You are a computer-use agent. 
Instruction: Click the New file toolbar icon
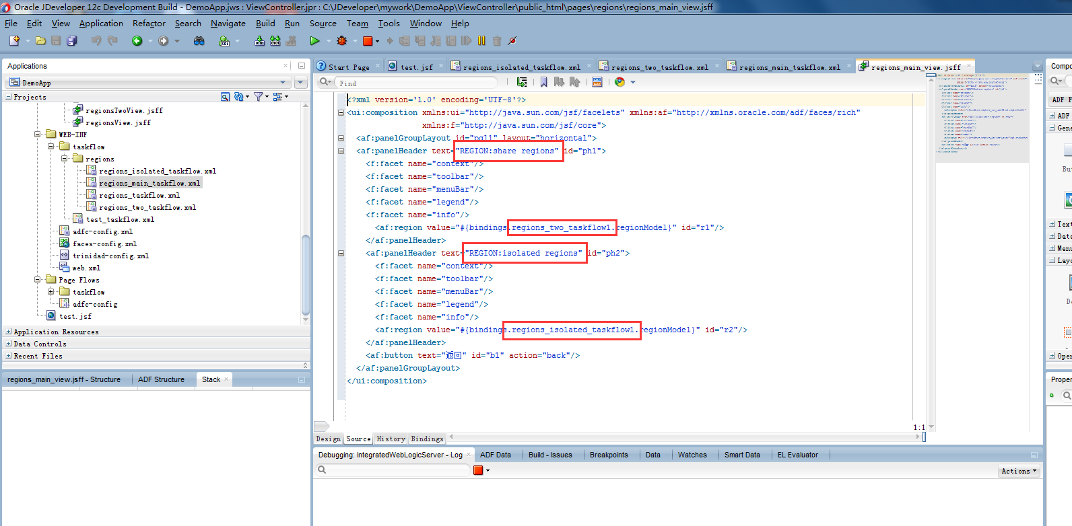tap(14, 41)
